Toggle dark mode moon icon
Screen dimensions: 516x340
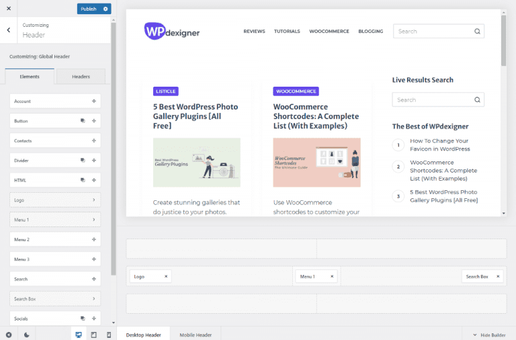27,335
